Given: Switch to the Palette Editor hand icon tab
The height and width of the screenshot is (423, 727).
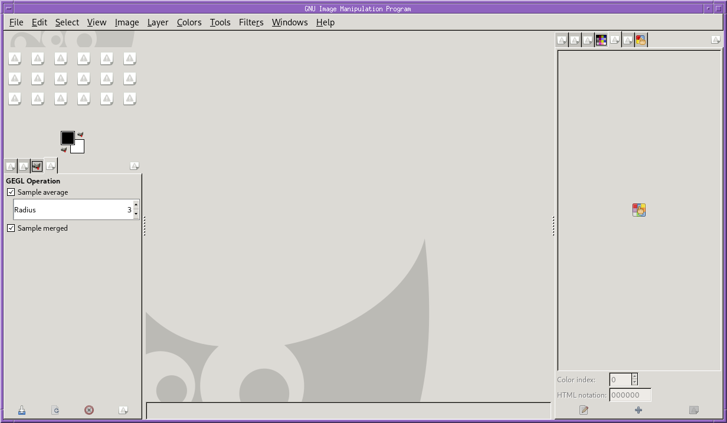Looking at the screenshot, I should pyautogui.click(x=641, y=40).
